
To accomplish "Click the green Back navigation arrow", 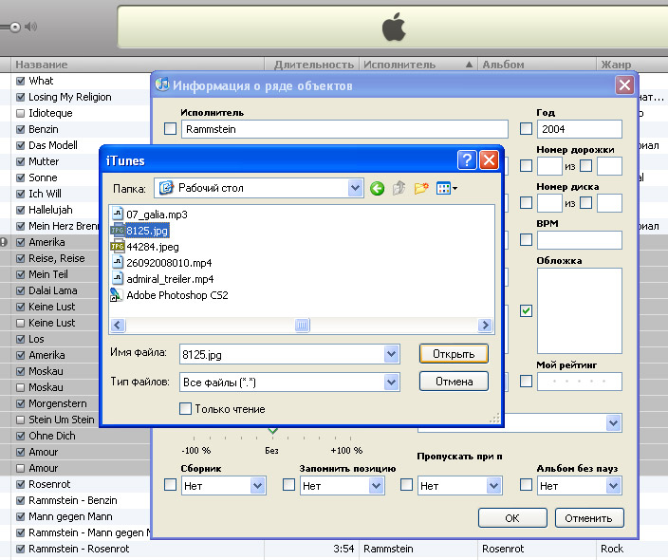I will pyautogui.click(x=378, y=188).
